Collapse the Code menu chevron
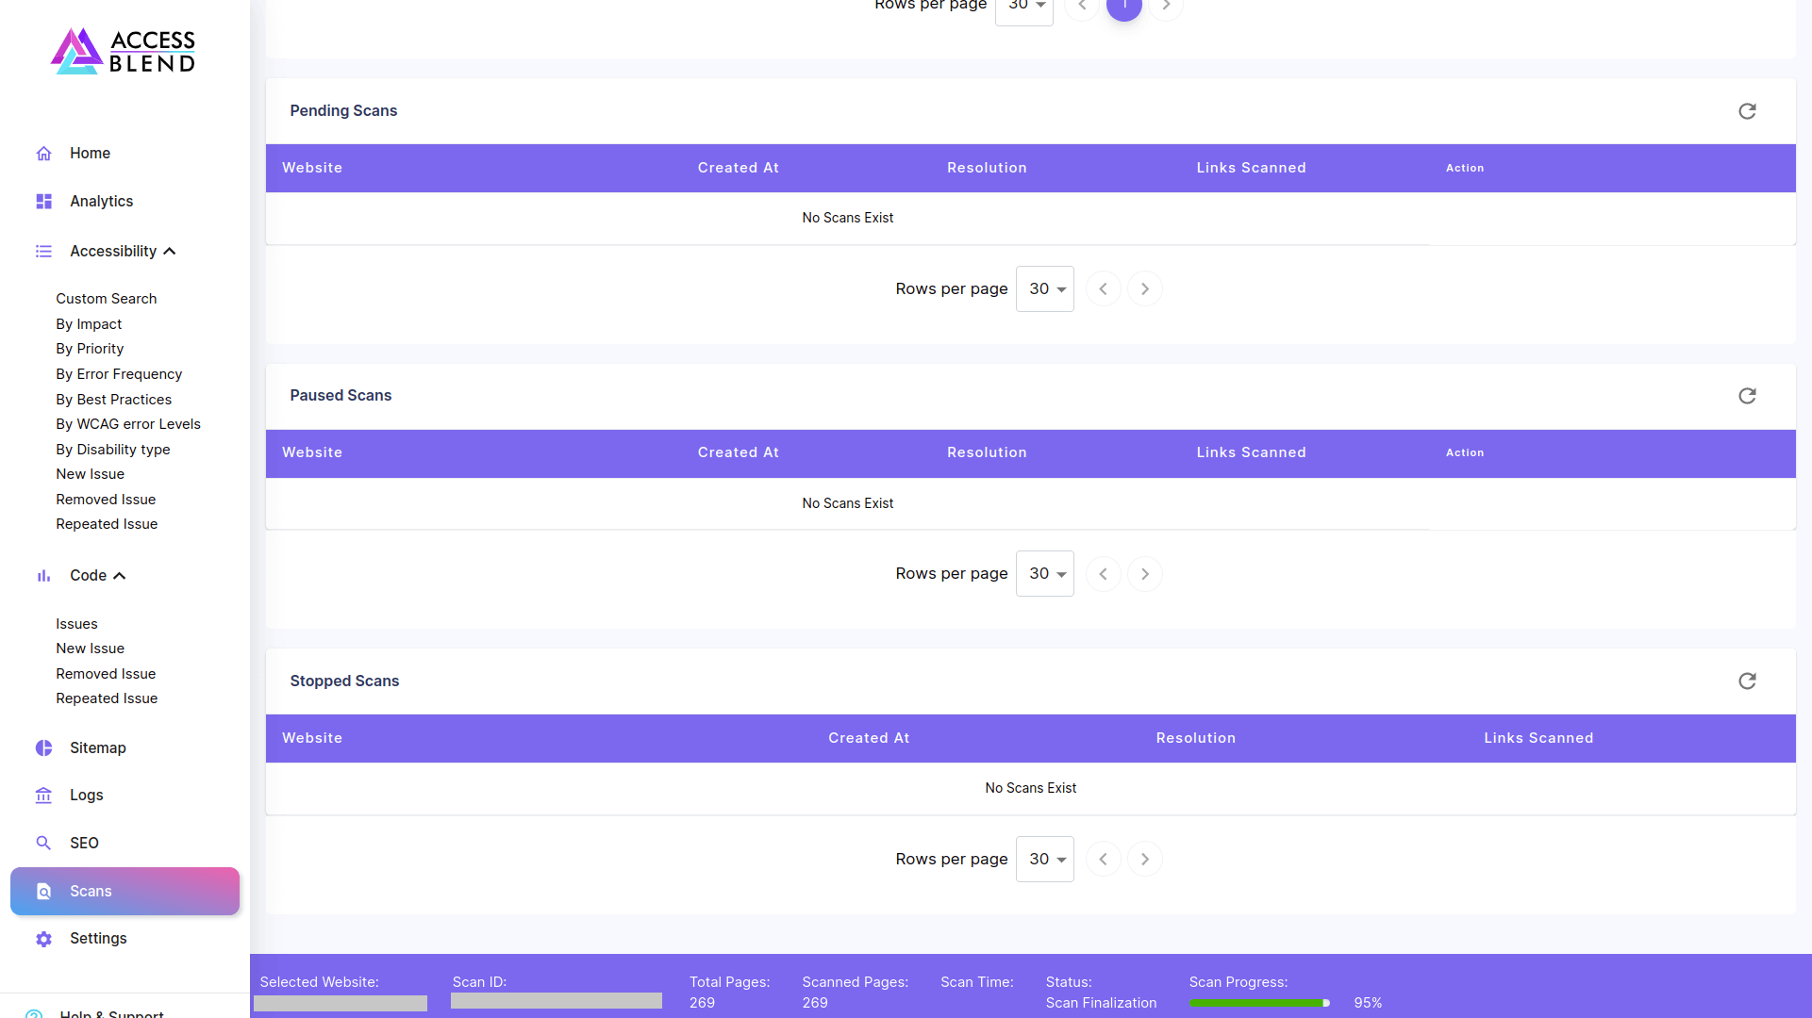Viewport: 1812px width, 1018px height. (x=120, y=576)
